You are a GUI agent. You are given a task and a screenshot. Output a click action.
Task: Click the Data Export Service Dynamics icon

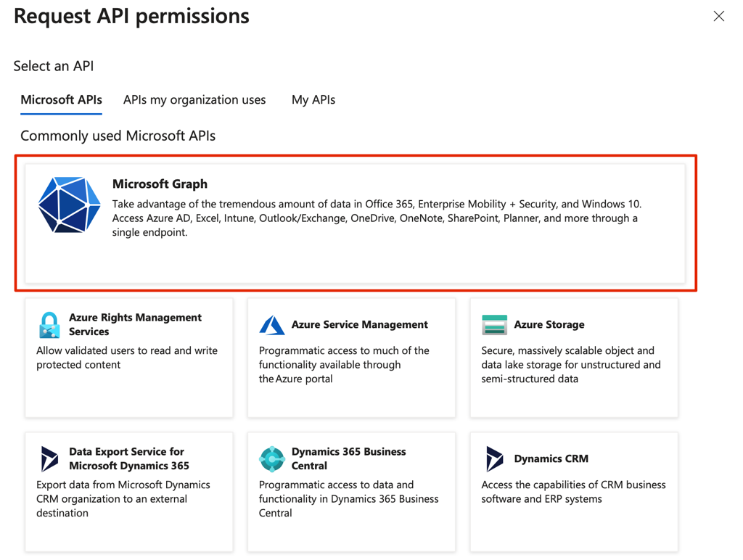[49, 458]
